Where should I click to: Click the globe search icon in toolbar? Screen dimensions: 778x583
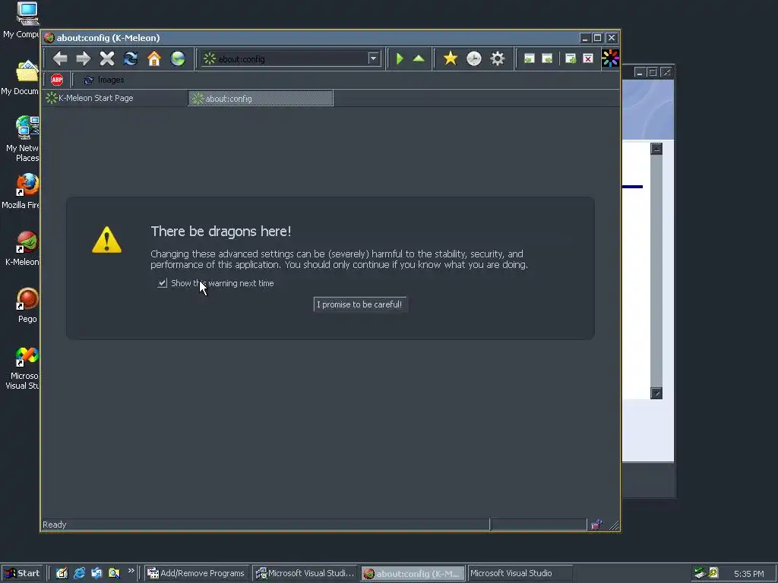pyautogui.click(x=178, y=58)
